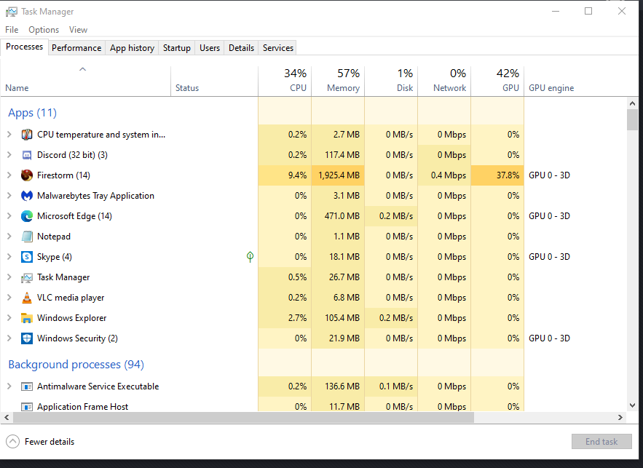This screenshot has height=468, width=643.
Task: Expand the Firestorm process group
Action: click(x=9, y=175)
